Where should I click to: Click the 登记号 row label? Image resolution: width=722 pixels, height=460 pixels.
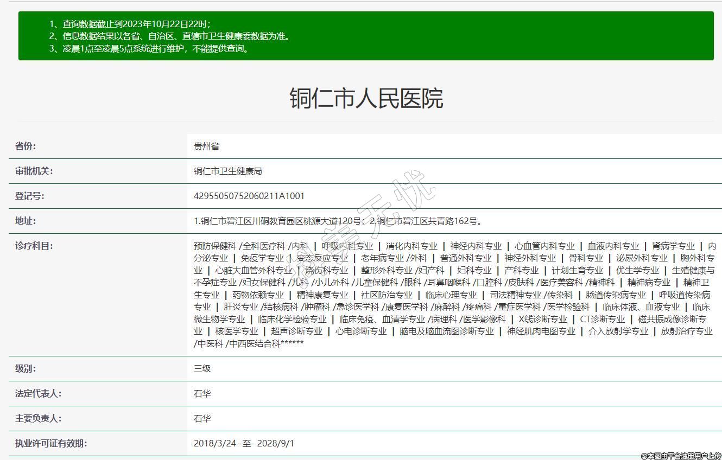tap(30, 196)
